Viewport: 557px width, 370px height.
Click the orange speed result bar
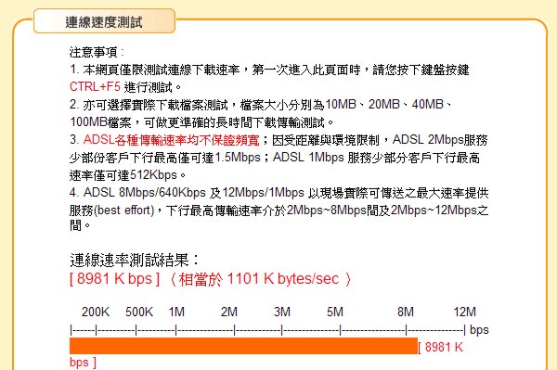click(x=243, y=346)
